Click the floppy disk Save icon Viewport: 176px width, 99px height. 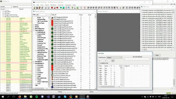[x=37, y=8]
